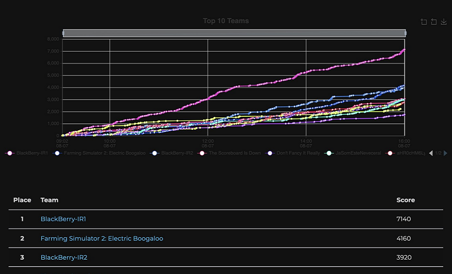Toggle JaSomEsteNeveceral legend entry
The image size is (452, 274).
352,153
